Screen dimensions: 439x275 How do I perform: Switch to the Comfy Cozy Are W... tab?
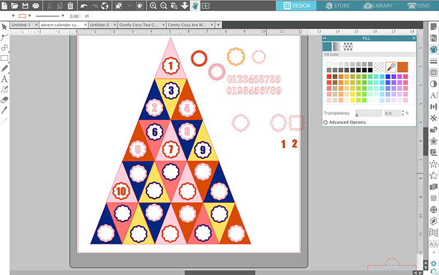(187, 25)
